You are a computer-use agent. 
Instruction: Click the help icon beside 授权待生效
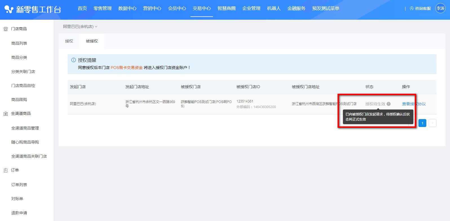tap(389, 104)
